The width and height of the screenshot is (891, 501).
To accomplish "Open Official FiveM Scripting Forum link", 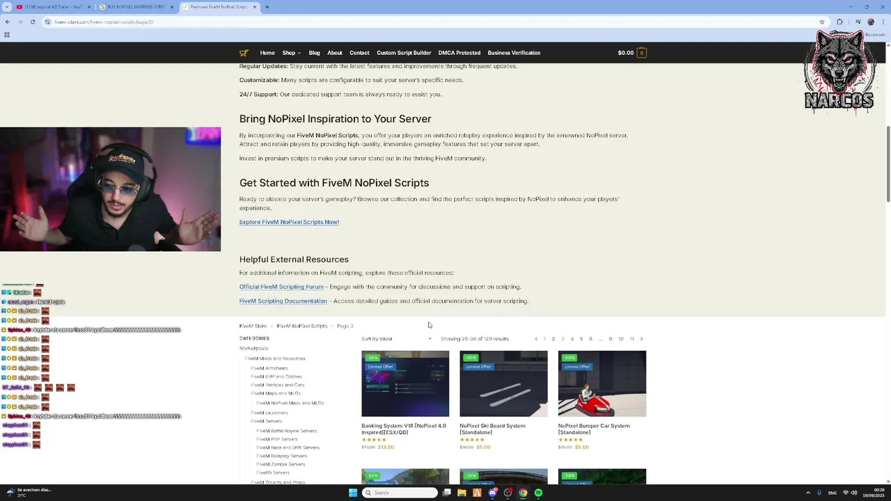I will (281, 287).
